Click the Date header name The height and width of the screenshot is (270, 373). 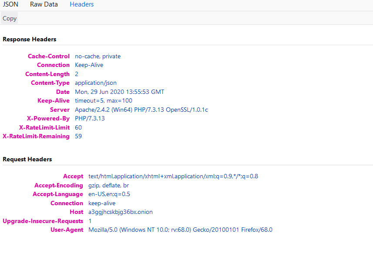[63, 92]
